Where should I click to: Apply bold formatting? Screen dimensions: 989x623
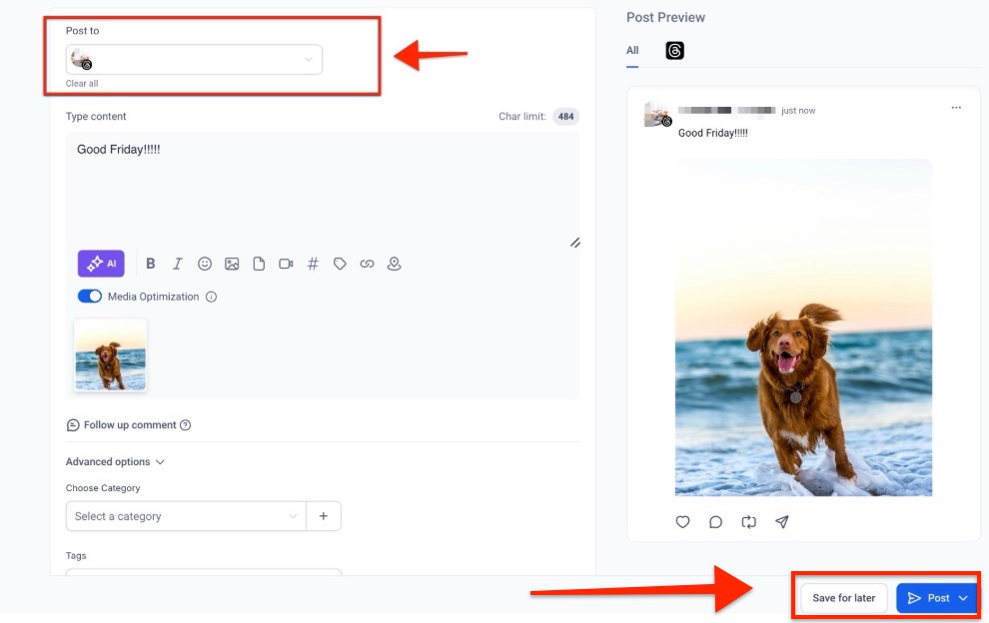pos(150,264)
